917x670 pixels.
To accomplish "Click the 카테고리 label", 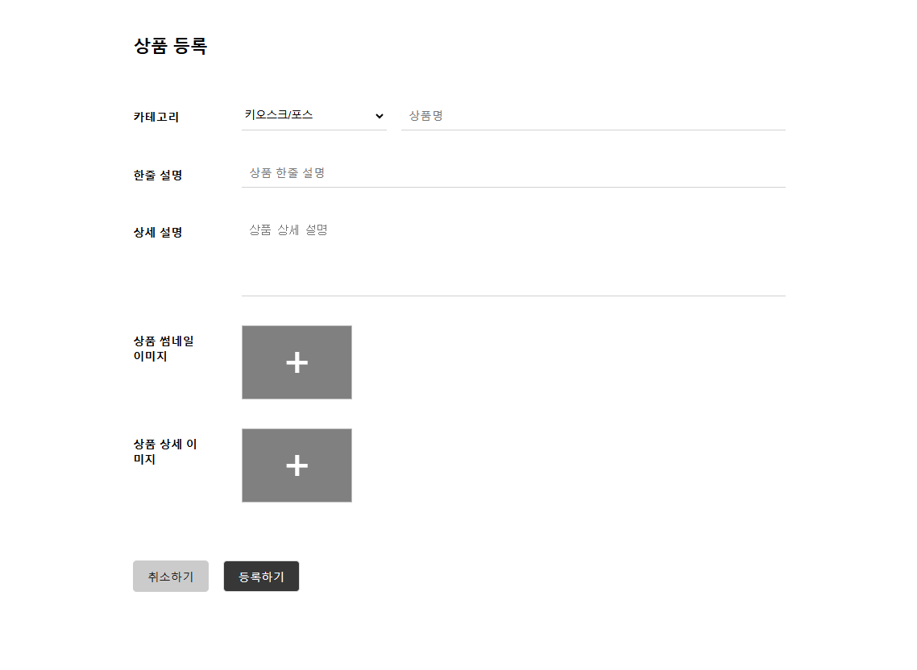I will 156,117.
